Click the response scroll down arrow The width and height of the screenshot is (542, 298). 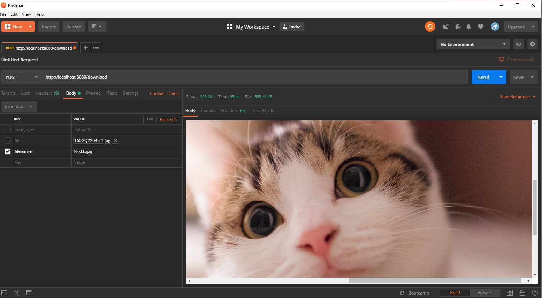click(535, 275)
